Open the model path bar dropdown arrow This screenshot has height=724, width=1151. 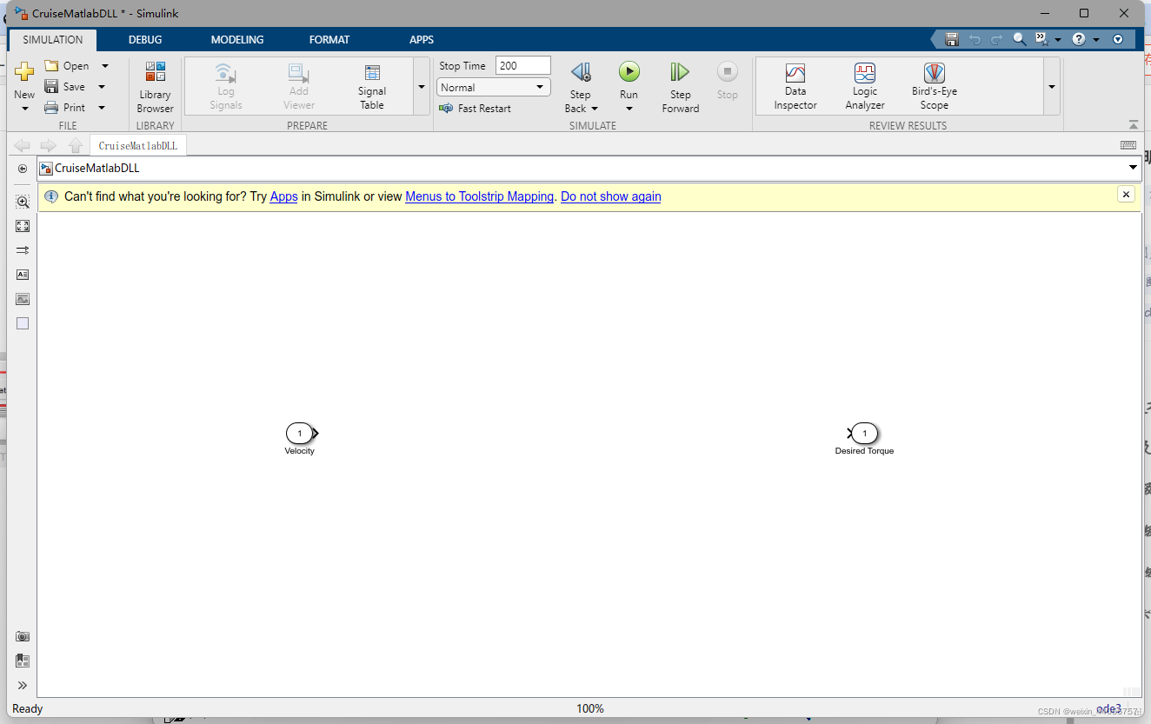coord(1133,168)
